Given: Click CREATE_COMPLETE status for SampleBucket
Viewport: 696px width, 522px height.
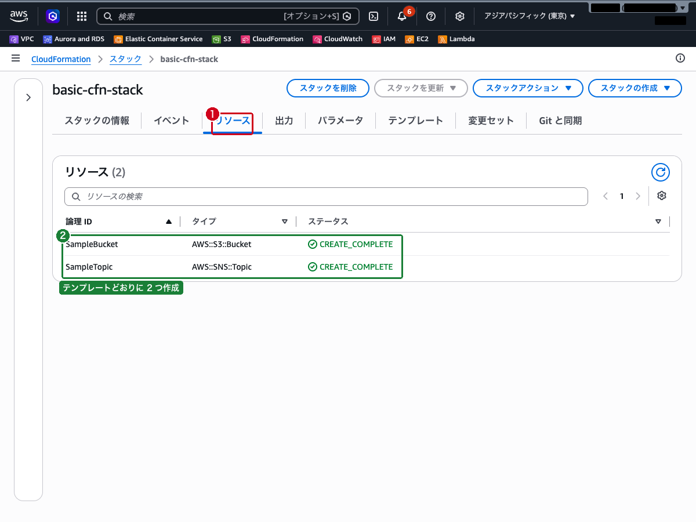Looking at the screenshot, I should 350,244.
